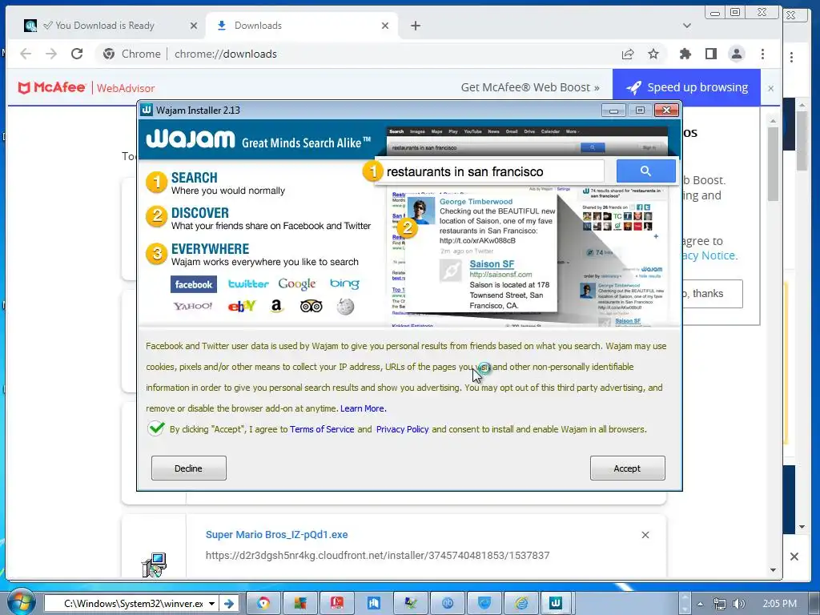This screenshot has height=615, width=820.
Task: Open the Chrome three-dot menu
Action: [x=762, y=54]
